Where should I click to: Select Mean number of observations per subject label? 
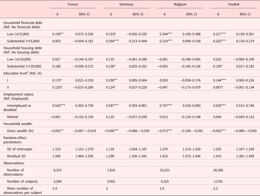[x=24, y=191]
